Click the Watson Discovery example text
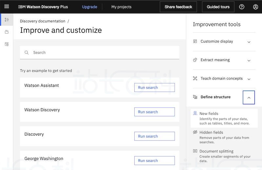This screenshot has width=262, height=170. [x=42, y=110]
